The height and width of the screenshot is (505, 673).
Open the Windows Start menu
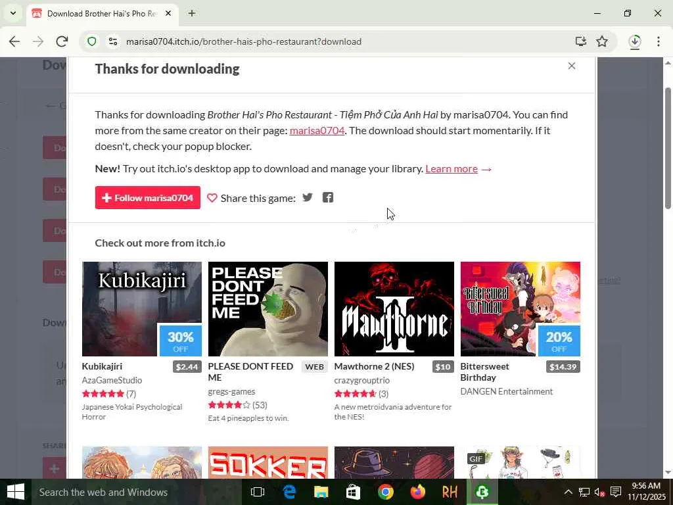[16, 492]
